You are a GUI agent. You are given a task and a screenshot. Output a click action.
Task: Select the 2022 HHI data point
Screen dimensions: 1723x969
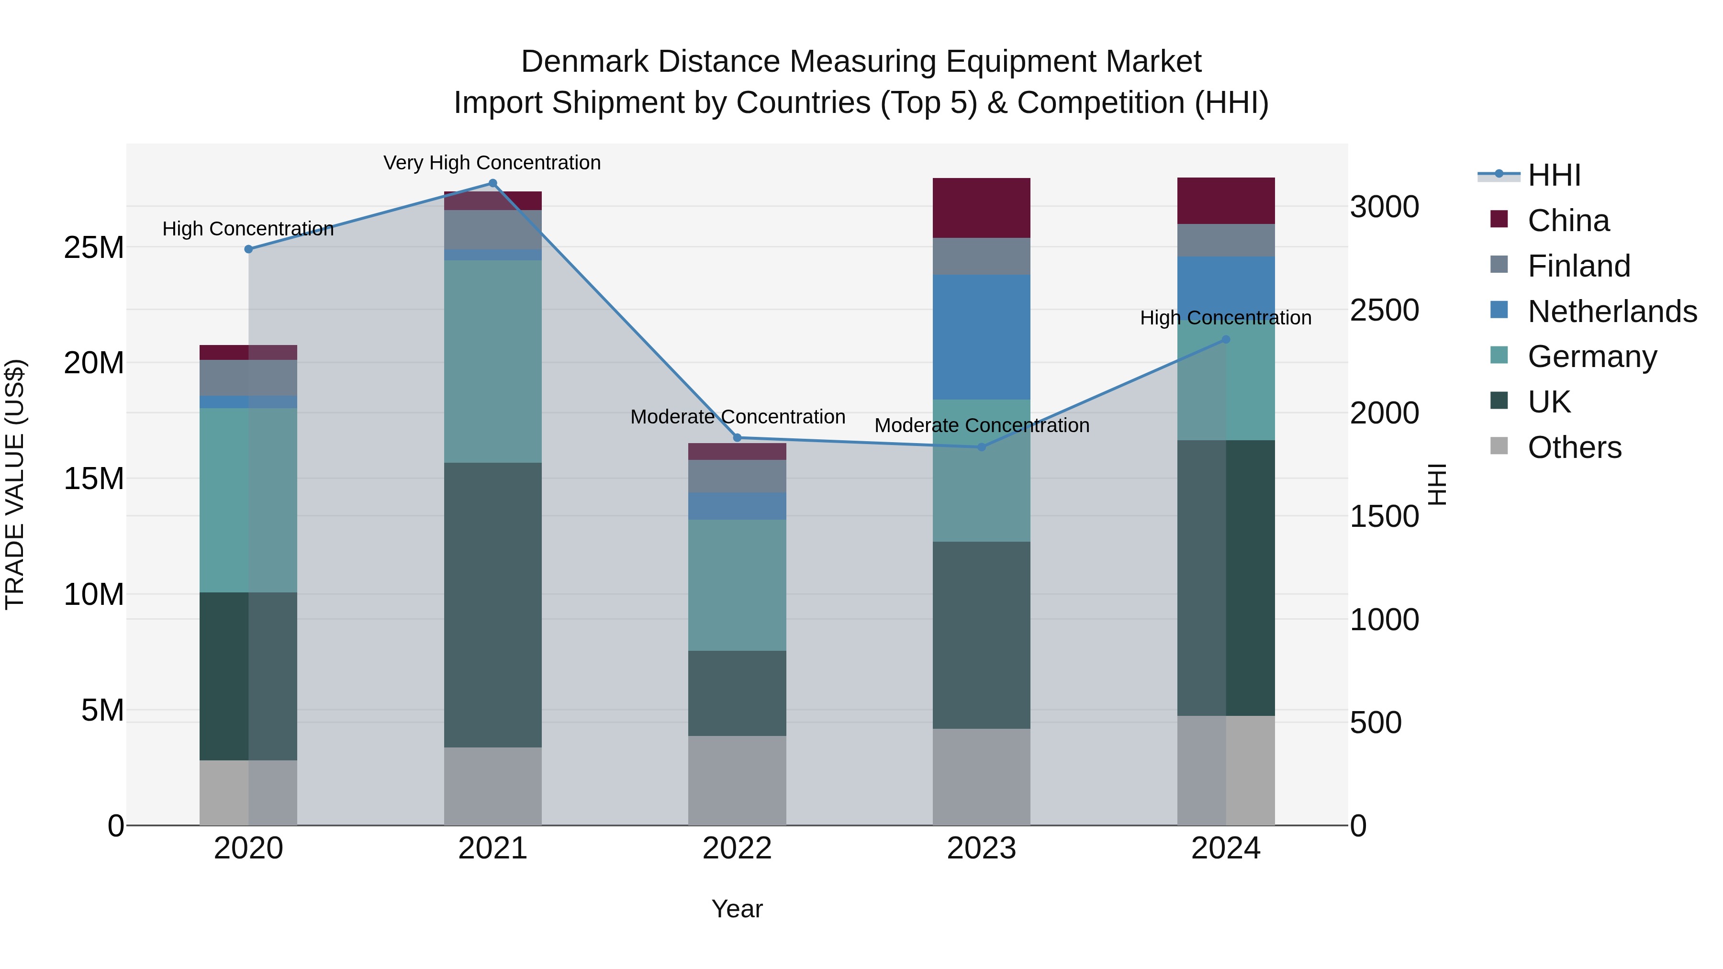pos(737,438)
